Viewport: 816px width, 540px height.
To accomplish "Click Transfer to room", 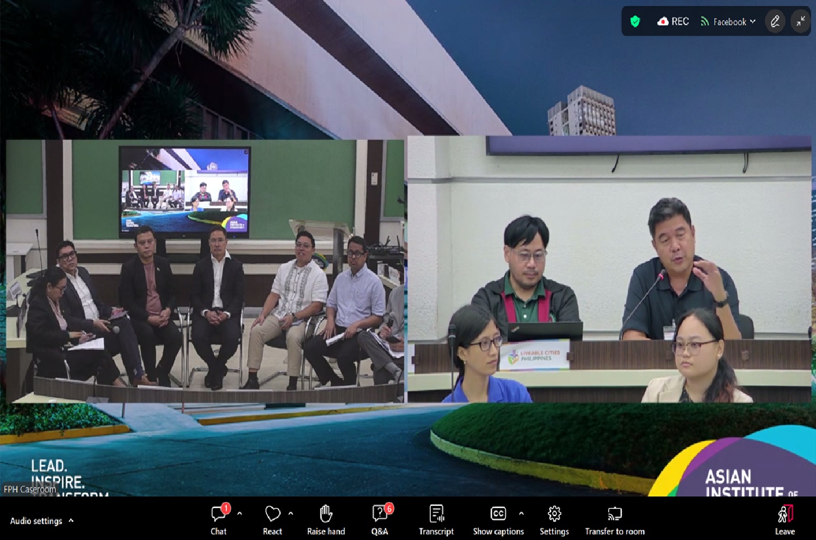I will point(615,520).
